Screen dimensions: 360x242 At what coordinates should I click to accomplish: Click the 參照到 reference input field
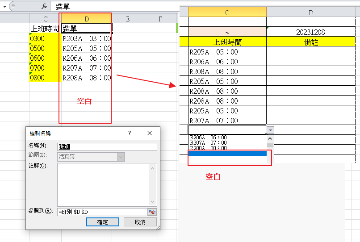(x=102, y=212)
